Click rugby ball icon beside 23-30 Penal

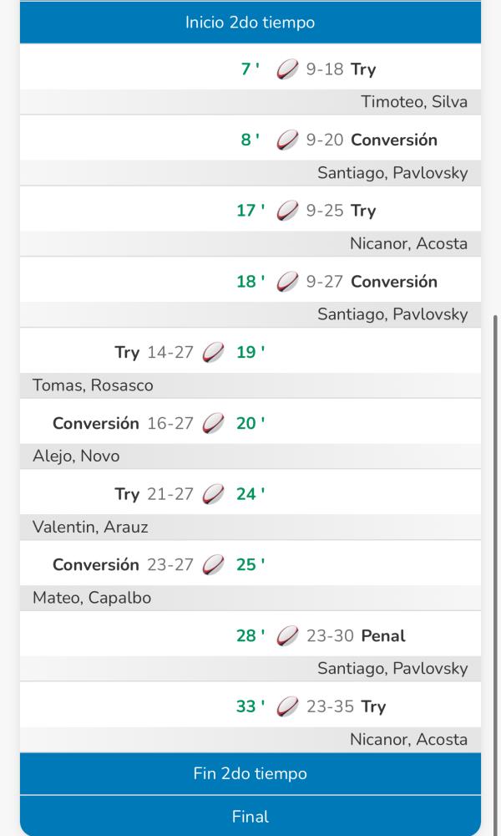point(287,636)
